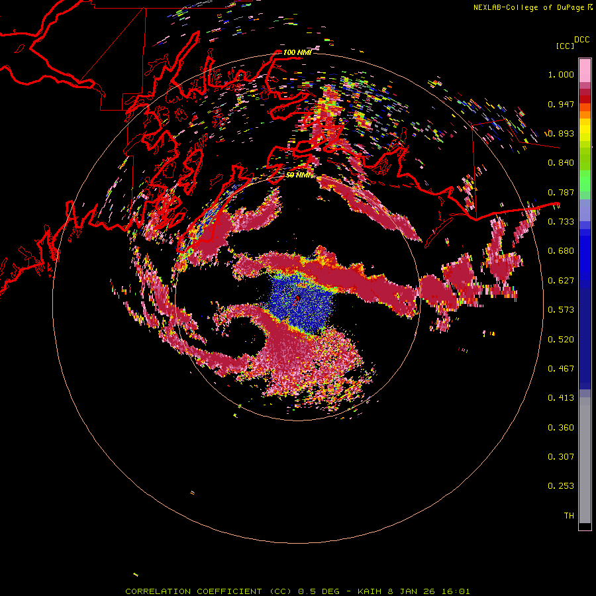Click the 0.840 scale value

(x=561, y=163)
